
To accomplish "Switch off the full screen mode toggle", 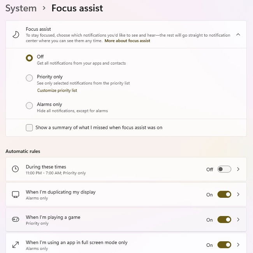I will (224, 245).
